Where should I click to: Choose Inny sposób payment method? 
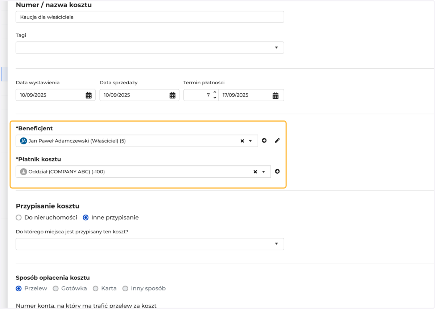(125, 289)
